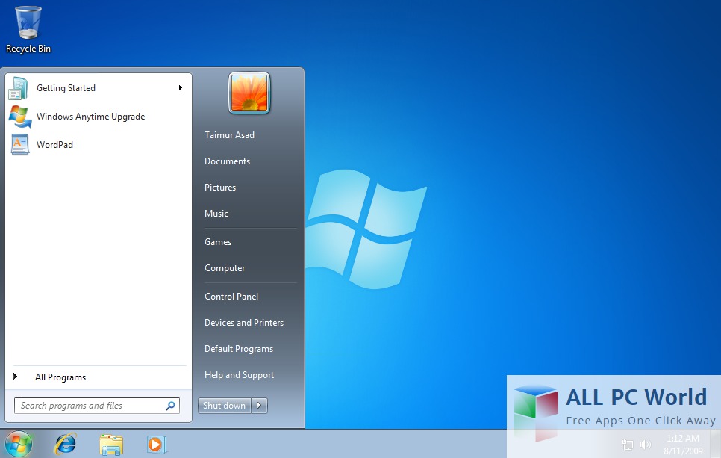This screenshot has width=721, height=458.
Task: Open Computer from the Start menu
Action: pos(225,268)
